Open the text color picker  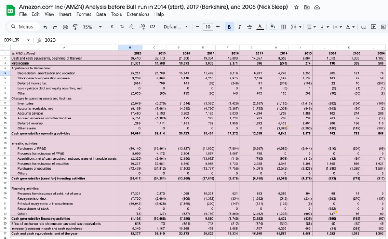click(x=260, y=27)
